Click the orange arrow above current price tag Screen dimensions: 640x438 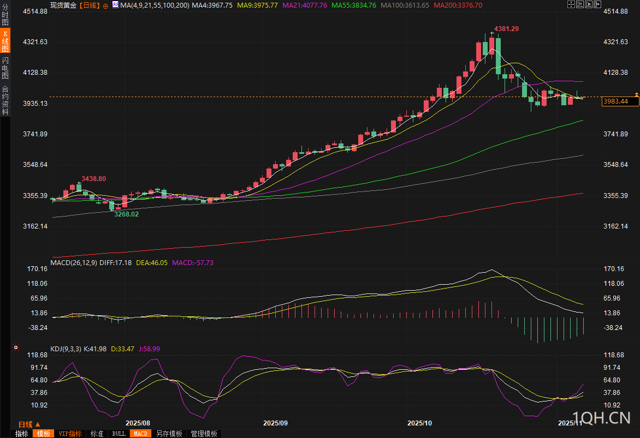click(x=636, y=95)
